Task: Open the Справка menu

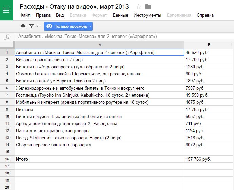Action: (205, 15)
